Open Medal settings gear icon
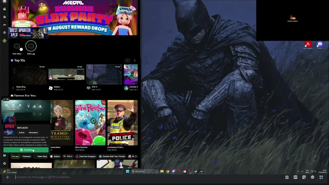 tap(4, 163)
